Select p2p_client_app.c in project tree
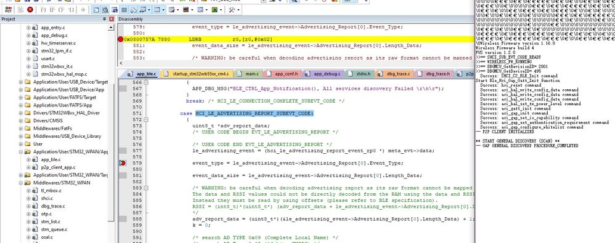Viewport: 615px width, 243px height. click(x=58, y=167)
